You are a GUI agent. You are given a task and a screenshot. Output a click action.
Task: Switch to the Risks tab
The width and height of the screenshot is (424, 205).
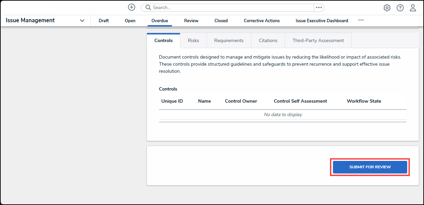point(193,40)
